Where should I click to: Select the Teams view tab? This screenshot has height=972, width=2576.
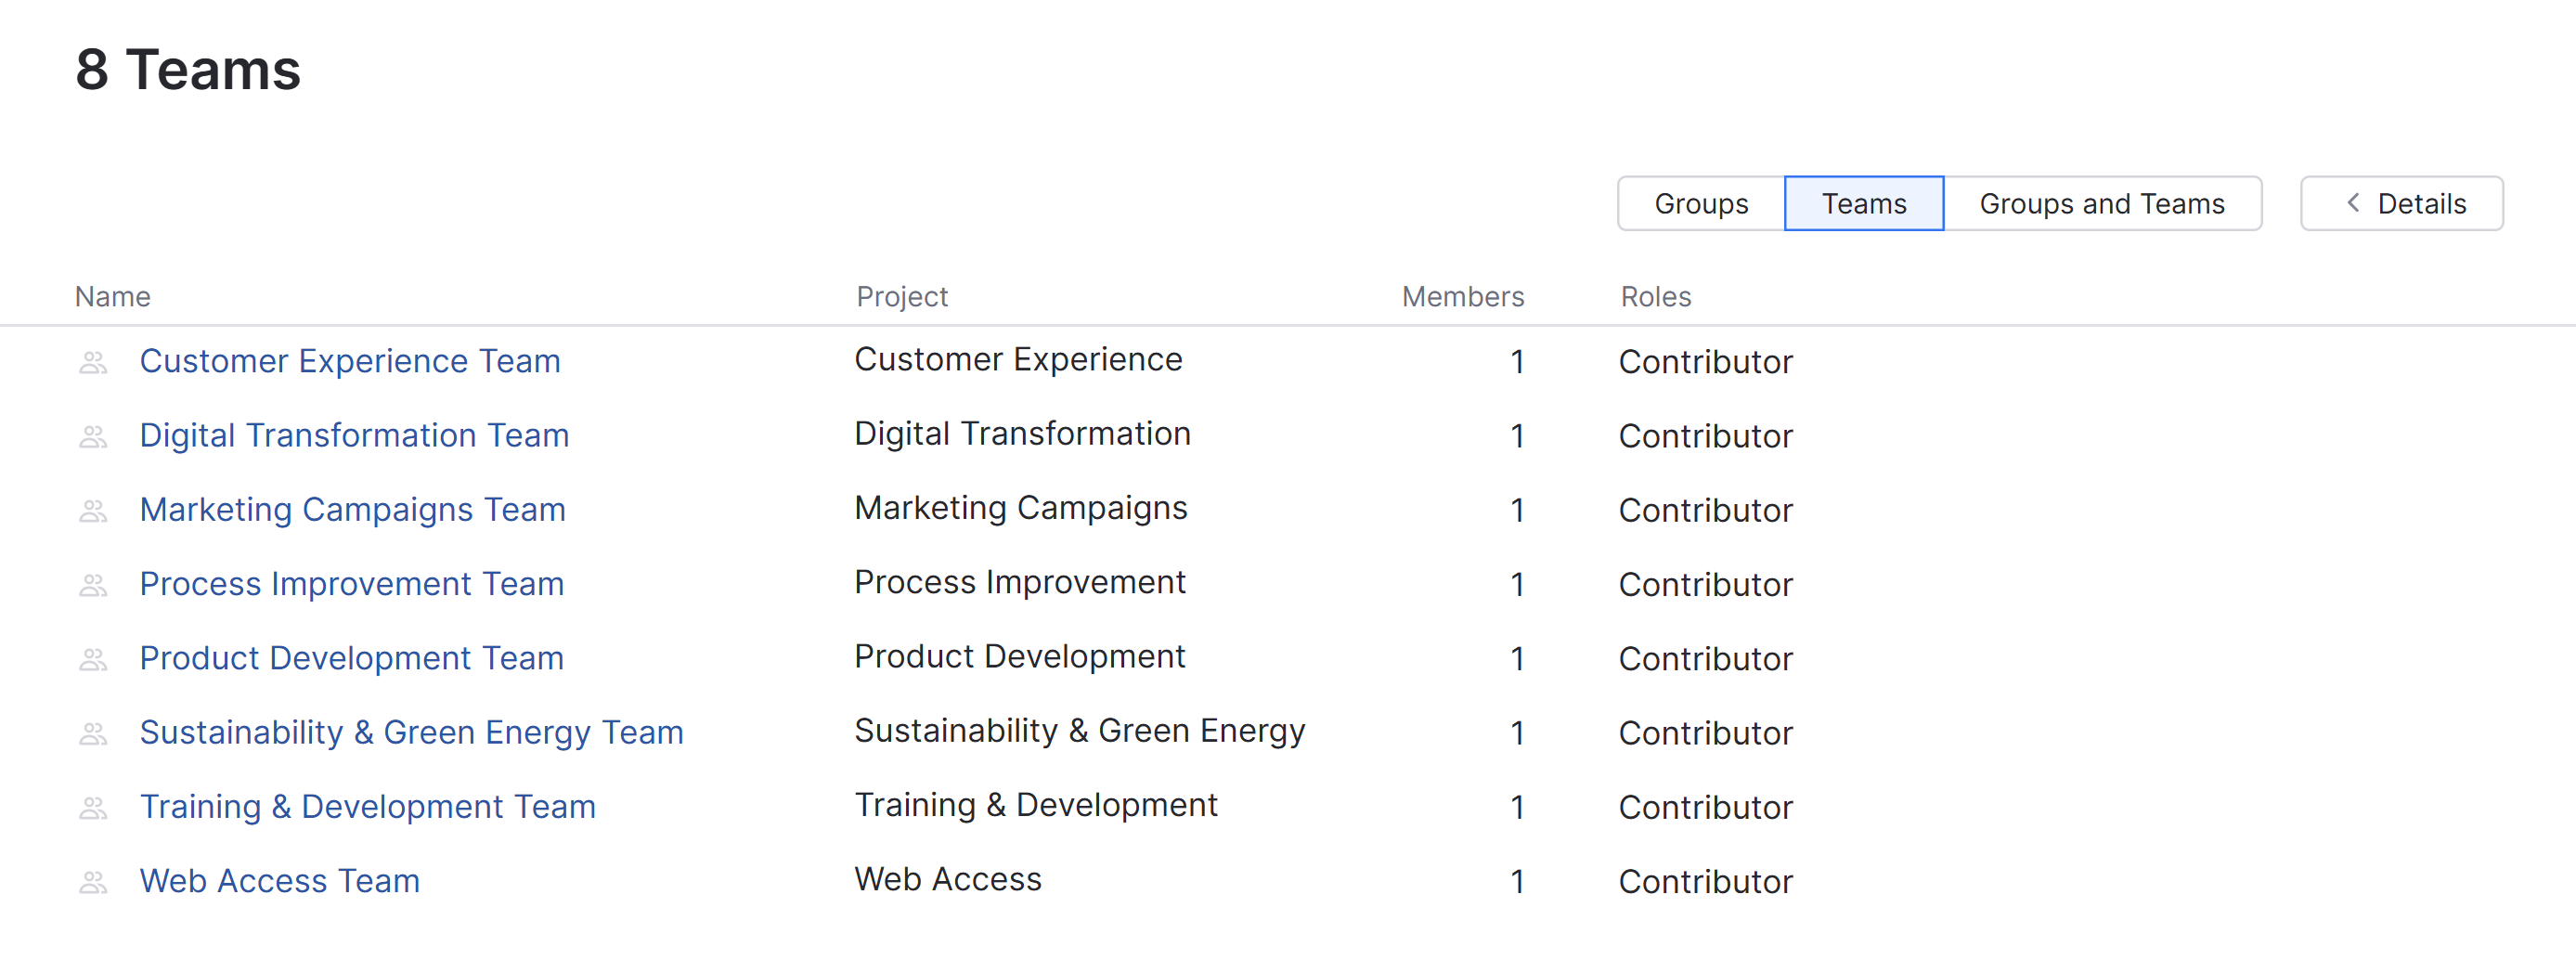1863,204
